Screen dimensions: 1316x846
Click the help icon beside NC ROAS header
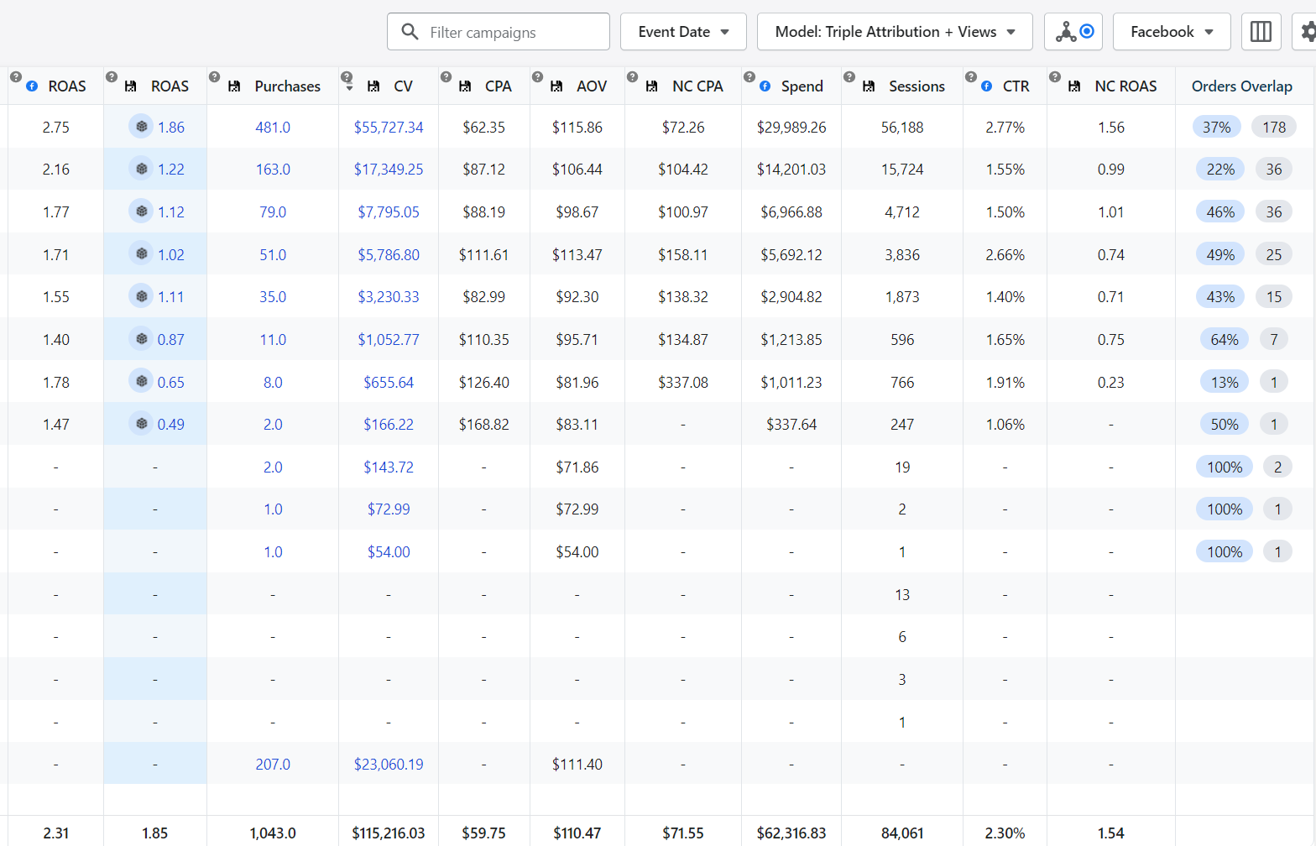[1055, 76]
